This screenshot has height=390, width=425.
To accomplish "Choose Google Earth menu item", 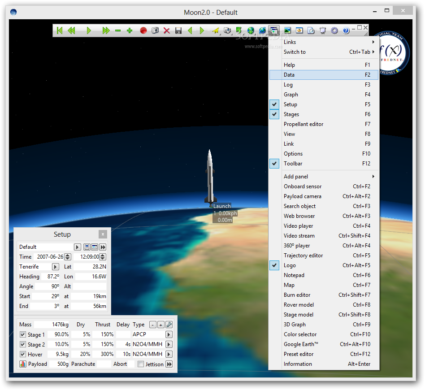I will (324, 344).
